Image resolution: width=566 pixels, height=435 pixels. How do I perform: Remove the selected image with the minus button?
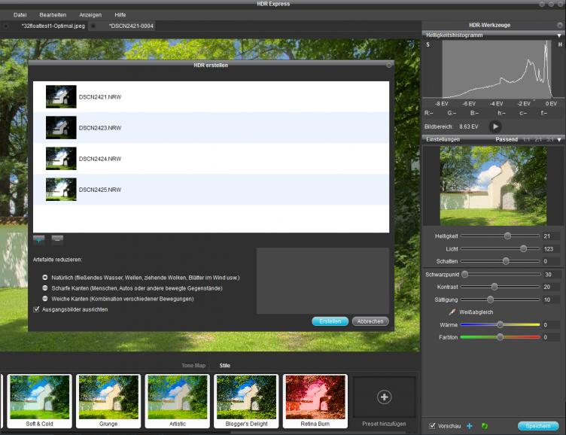tap(57, 239)
